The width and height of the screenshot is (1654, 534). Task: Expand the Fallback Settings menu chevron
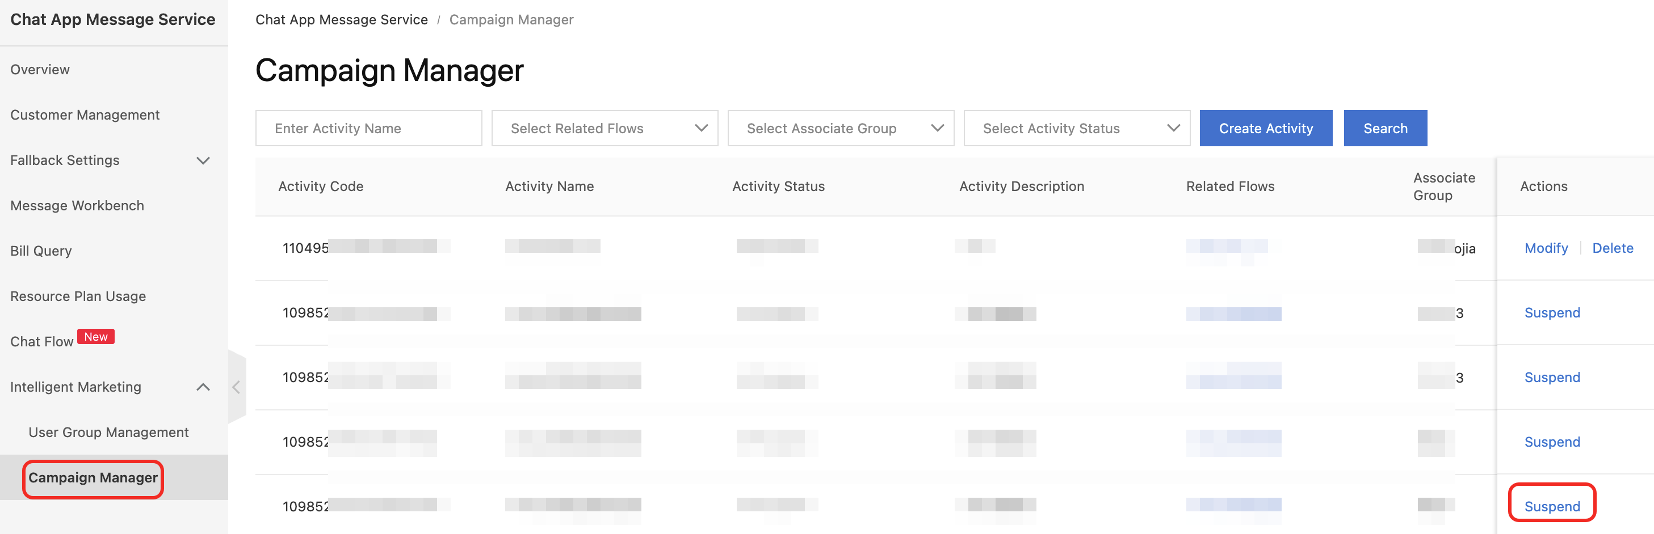203,160
